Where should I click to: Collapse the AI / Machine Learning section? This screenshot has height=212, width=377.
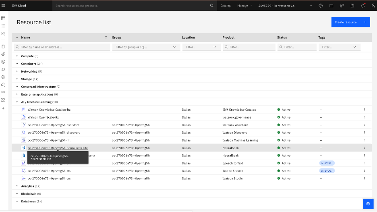(17, 102)
